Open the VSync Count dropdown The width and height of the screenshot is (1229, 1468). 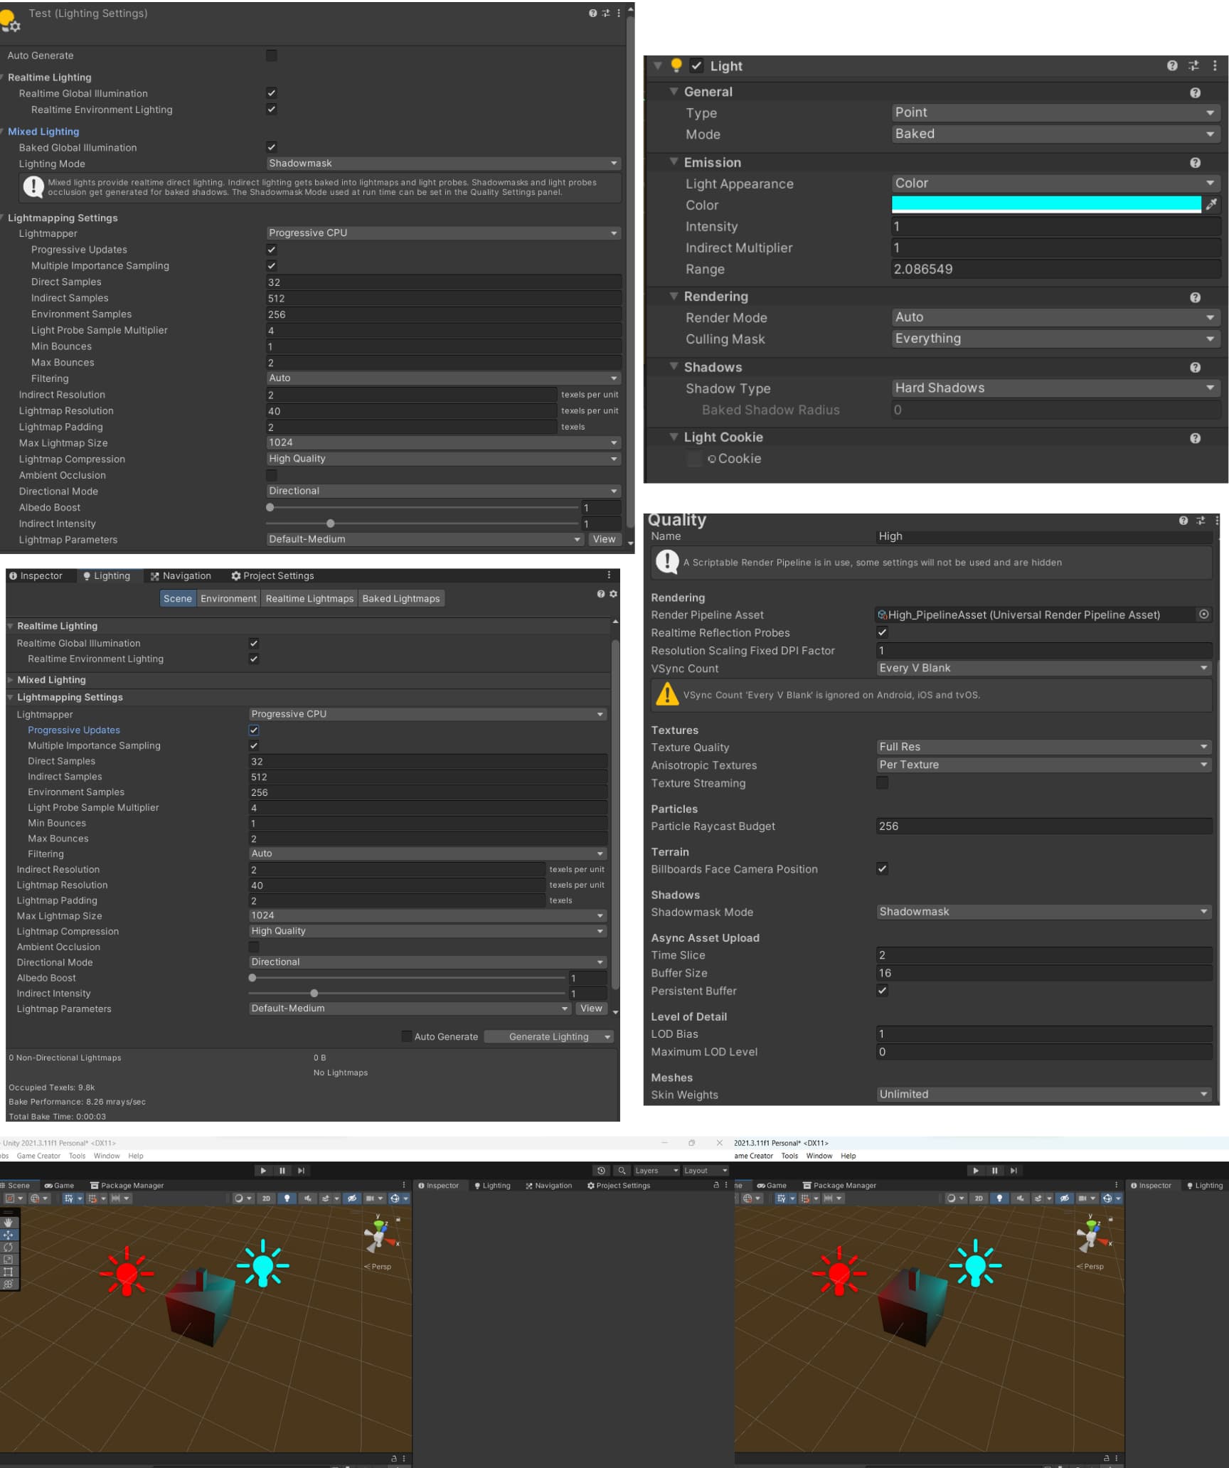pyautogui.click(x=1044, y=668)
